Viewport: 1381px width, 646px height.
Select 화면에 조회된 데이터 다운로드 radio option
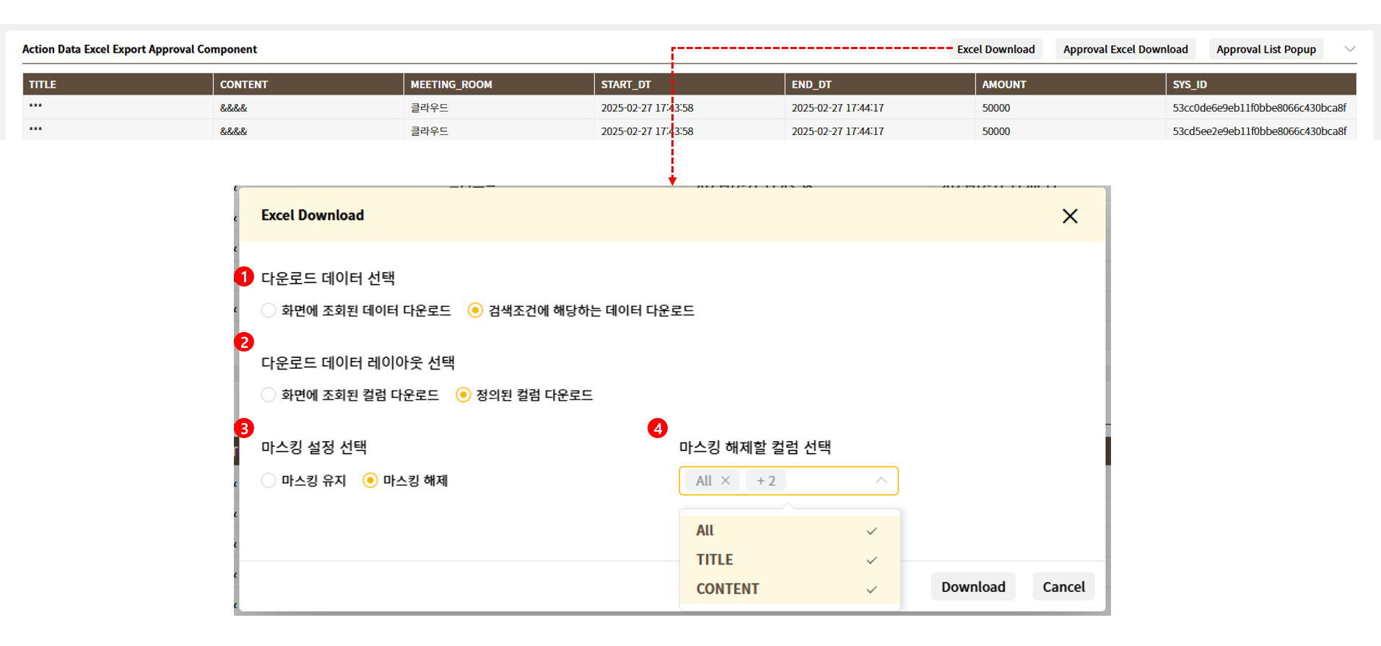(x=269, y=310)
